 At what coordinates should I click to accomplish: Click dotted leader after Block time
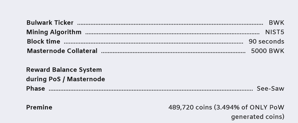click(154, 43)
